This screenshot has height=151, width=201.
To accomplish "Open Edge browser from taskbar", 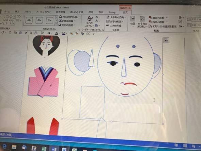I will (x=4, y=146).
